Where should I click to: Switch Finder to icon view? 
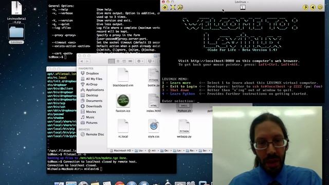tap(112, 61)
